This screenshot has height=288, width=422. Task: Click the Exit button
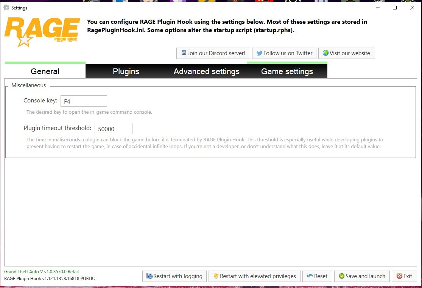(x=404, y=276)
